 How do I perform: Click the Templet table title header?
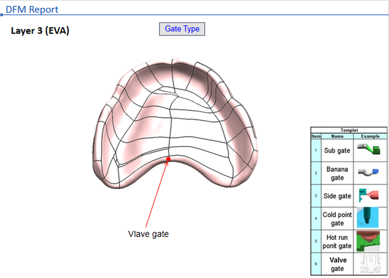[x=349, y=130]
